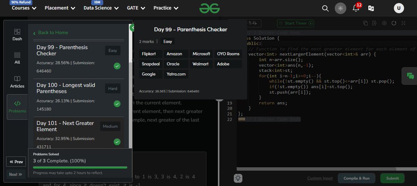This screenshot has width=417, height=186.
Task: Click the Day 99 green completed checkmark
Action: point(117,66)
